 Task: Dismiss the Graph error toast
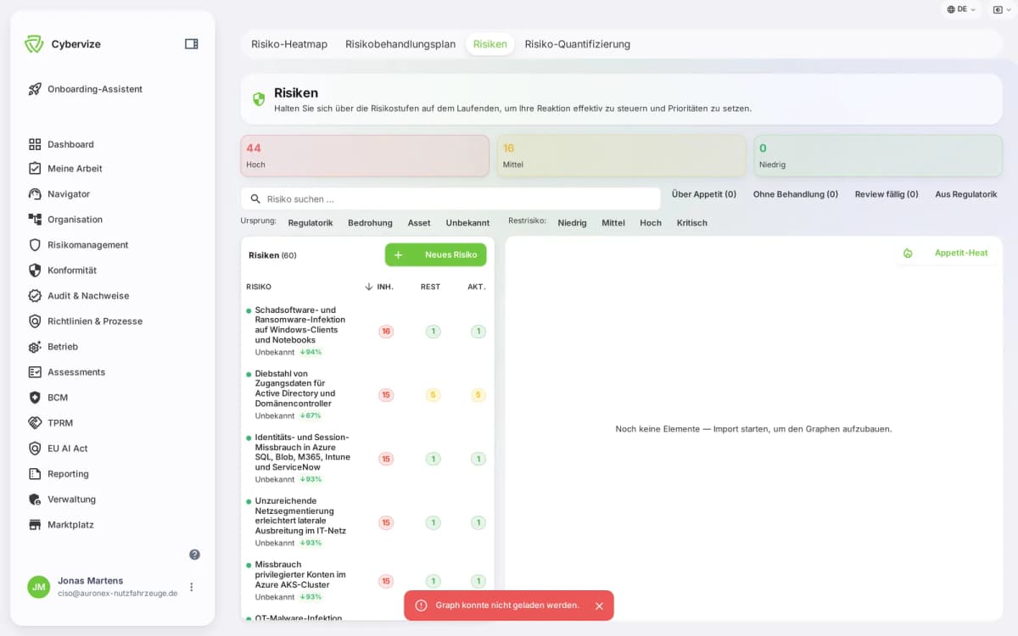coord(599,605)
